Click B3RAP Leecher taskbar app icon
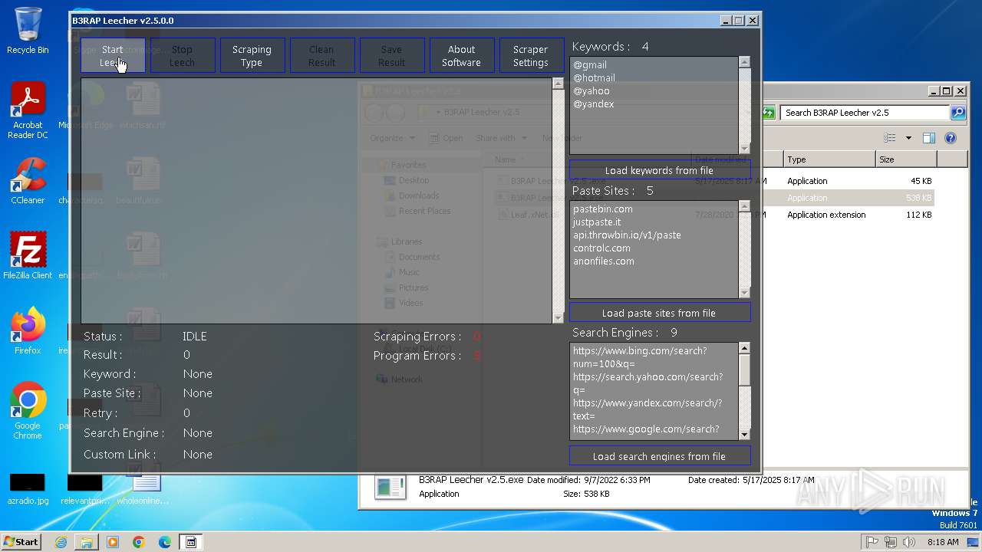Screen dimensions: 982x552 click(191, 542)
